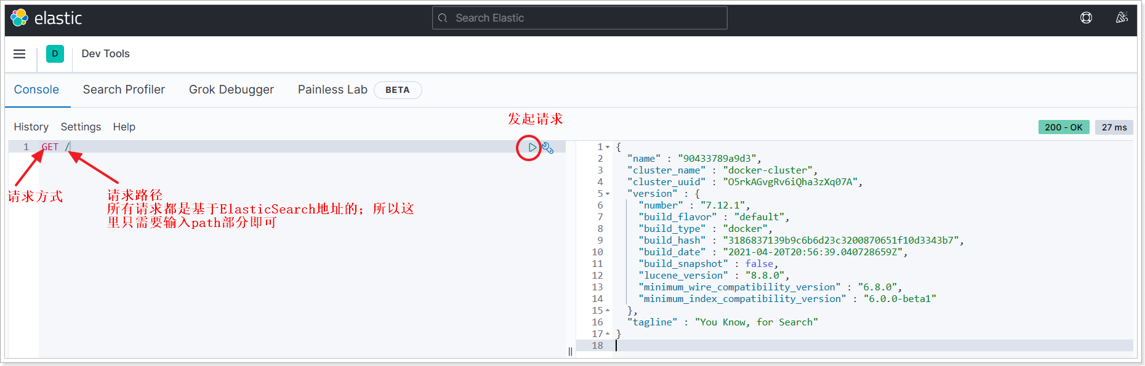Click the build_hash value string
The width and height of the screenshot is (1145, 366).
(x=841, y=241)
